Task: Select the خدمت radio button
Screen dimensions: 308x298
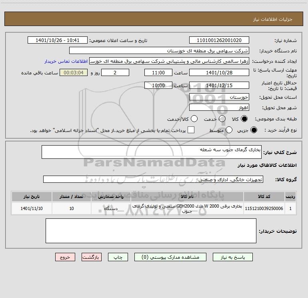Action: pyautogui.click(x=222, y=119)
